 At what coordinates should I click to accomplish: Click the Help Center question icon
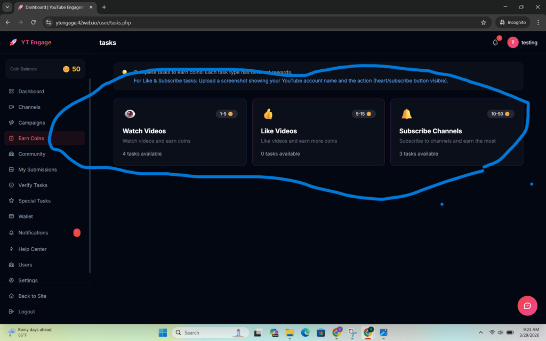click(12, 249)
